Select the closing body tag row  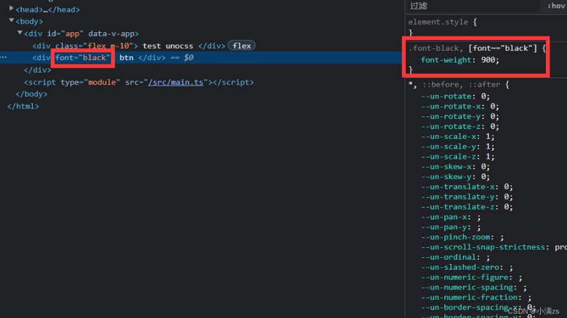32,94
